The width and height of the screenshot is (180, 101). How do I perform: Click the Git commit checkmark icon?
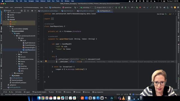pos(151,8)
